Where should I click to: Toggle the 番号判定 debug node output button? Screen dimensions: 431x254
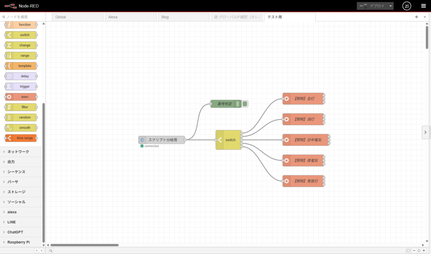[x=245, y=104]
